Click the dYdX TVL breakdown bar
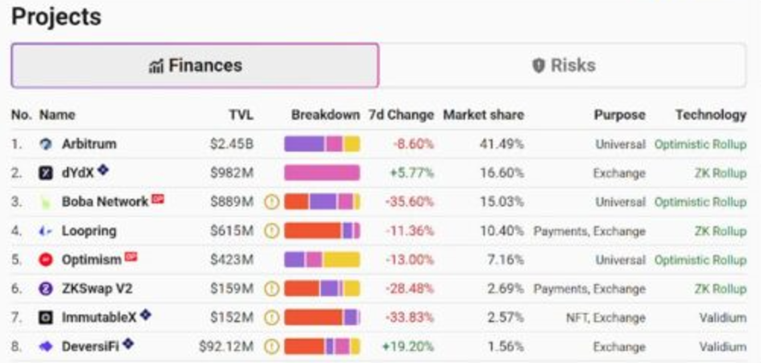Viewport: 761px width, 363px height. (x=322, y=173)
